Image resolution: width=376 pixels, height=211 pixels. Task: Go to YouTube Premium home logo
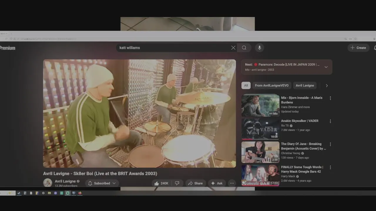click(x=7, y=48)
